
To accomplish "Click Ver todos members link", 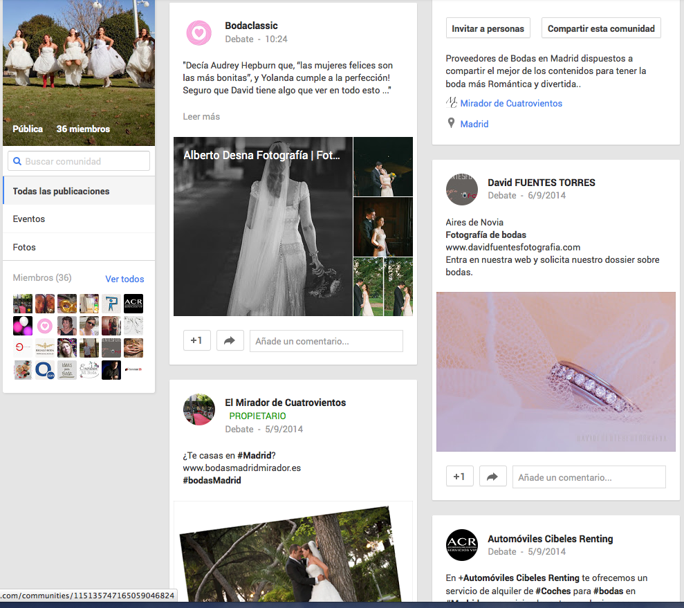I will (x=124, y=279).
